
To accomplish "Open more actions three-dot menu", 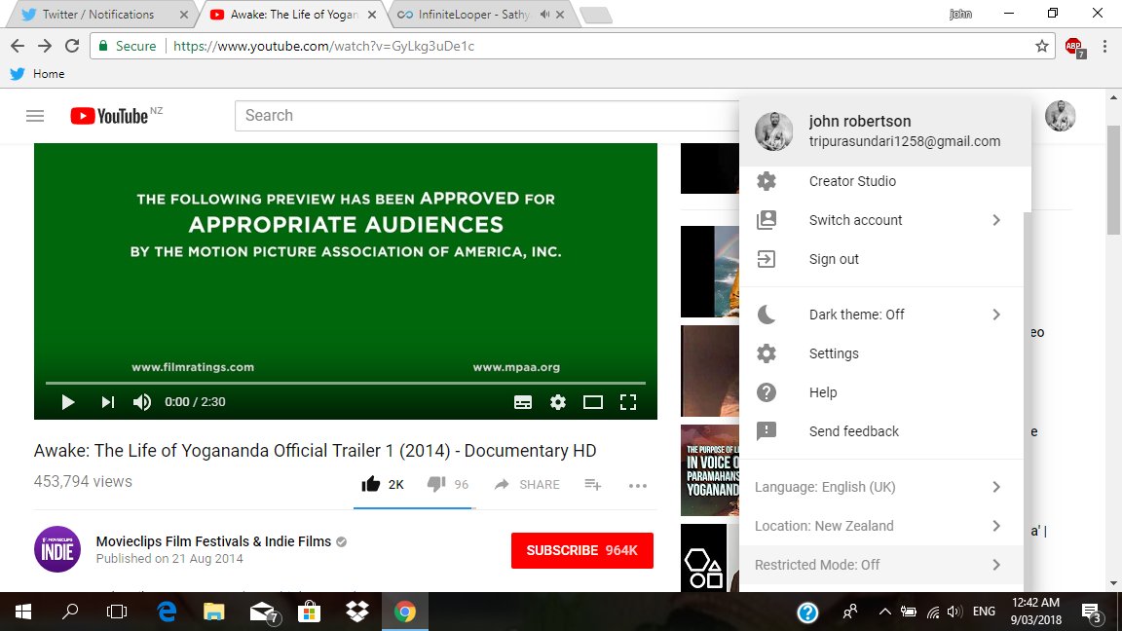I will coord(638,485).
